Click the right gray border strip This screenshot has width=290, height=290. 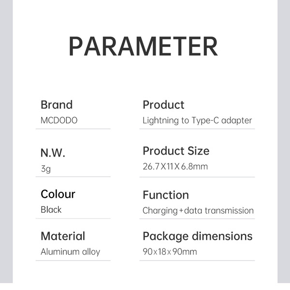click(x=284, y=145)
